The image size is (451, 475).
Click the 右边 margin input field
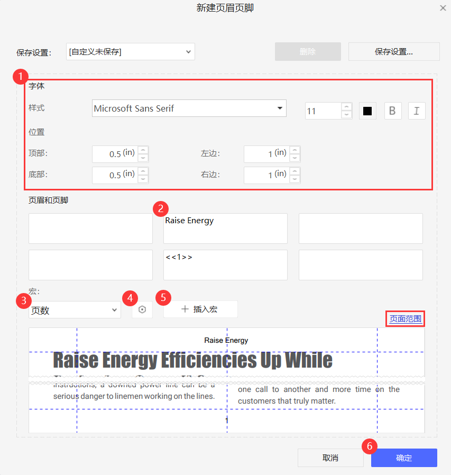(x=267, y=176)
